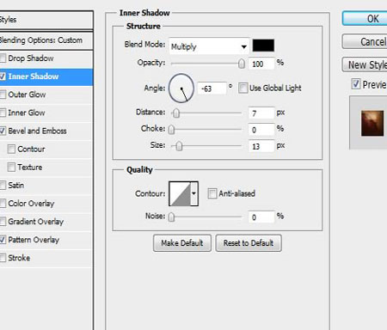Select the Gradient Overlay label

(35, 222)
